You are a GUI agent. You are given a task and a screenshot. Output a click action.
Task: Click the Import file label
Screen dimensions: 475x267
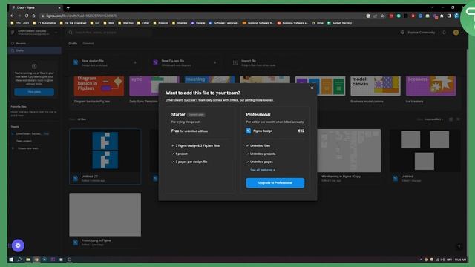click(249, 61)
